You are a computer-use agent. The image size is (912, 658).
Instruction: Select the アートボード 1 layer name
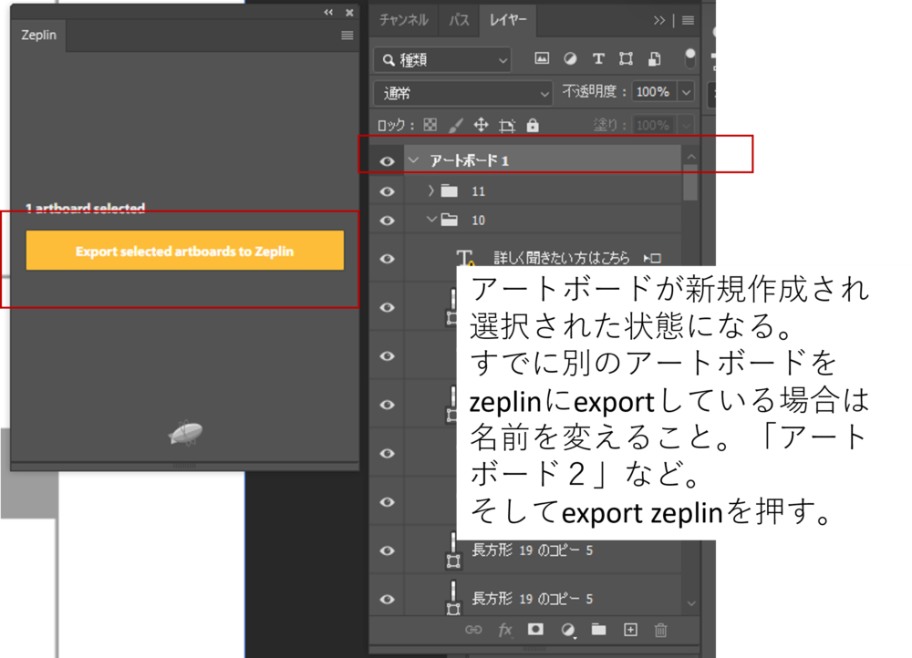pyautogui.click(x=470, y=160)
